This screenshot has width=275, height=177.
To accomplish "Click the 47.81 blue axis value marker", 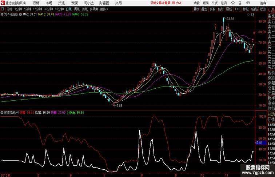I will click(260, 143).
